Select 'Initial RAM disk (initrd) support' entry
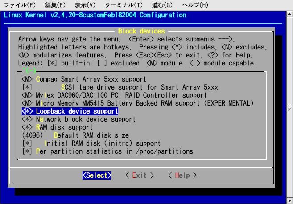This screenshot has height=204, width=293. [x=102, y=143]
